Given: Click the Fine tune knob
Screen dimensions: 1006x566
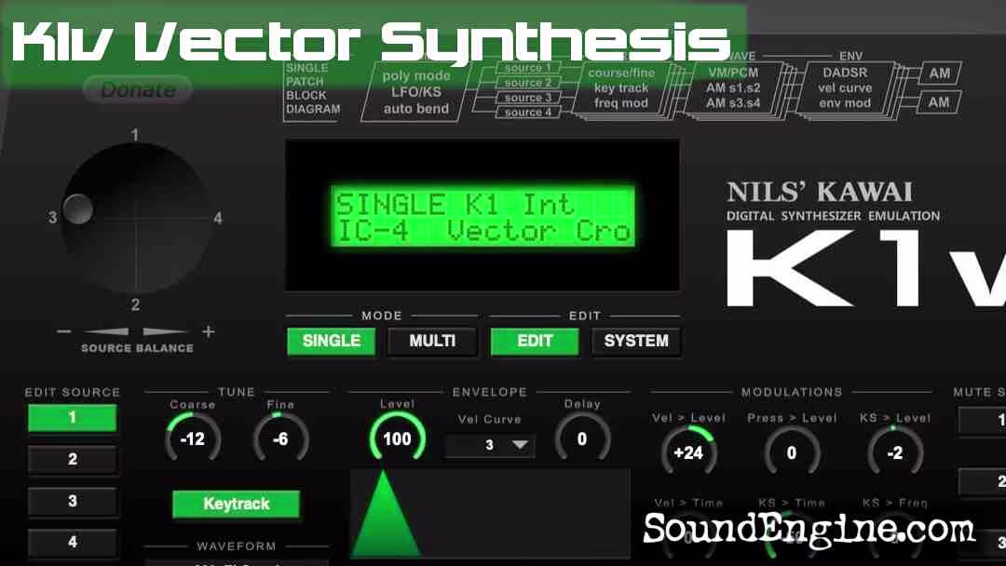Looking at the screenshot, I should click(280, 438).
